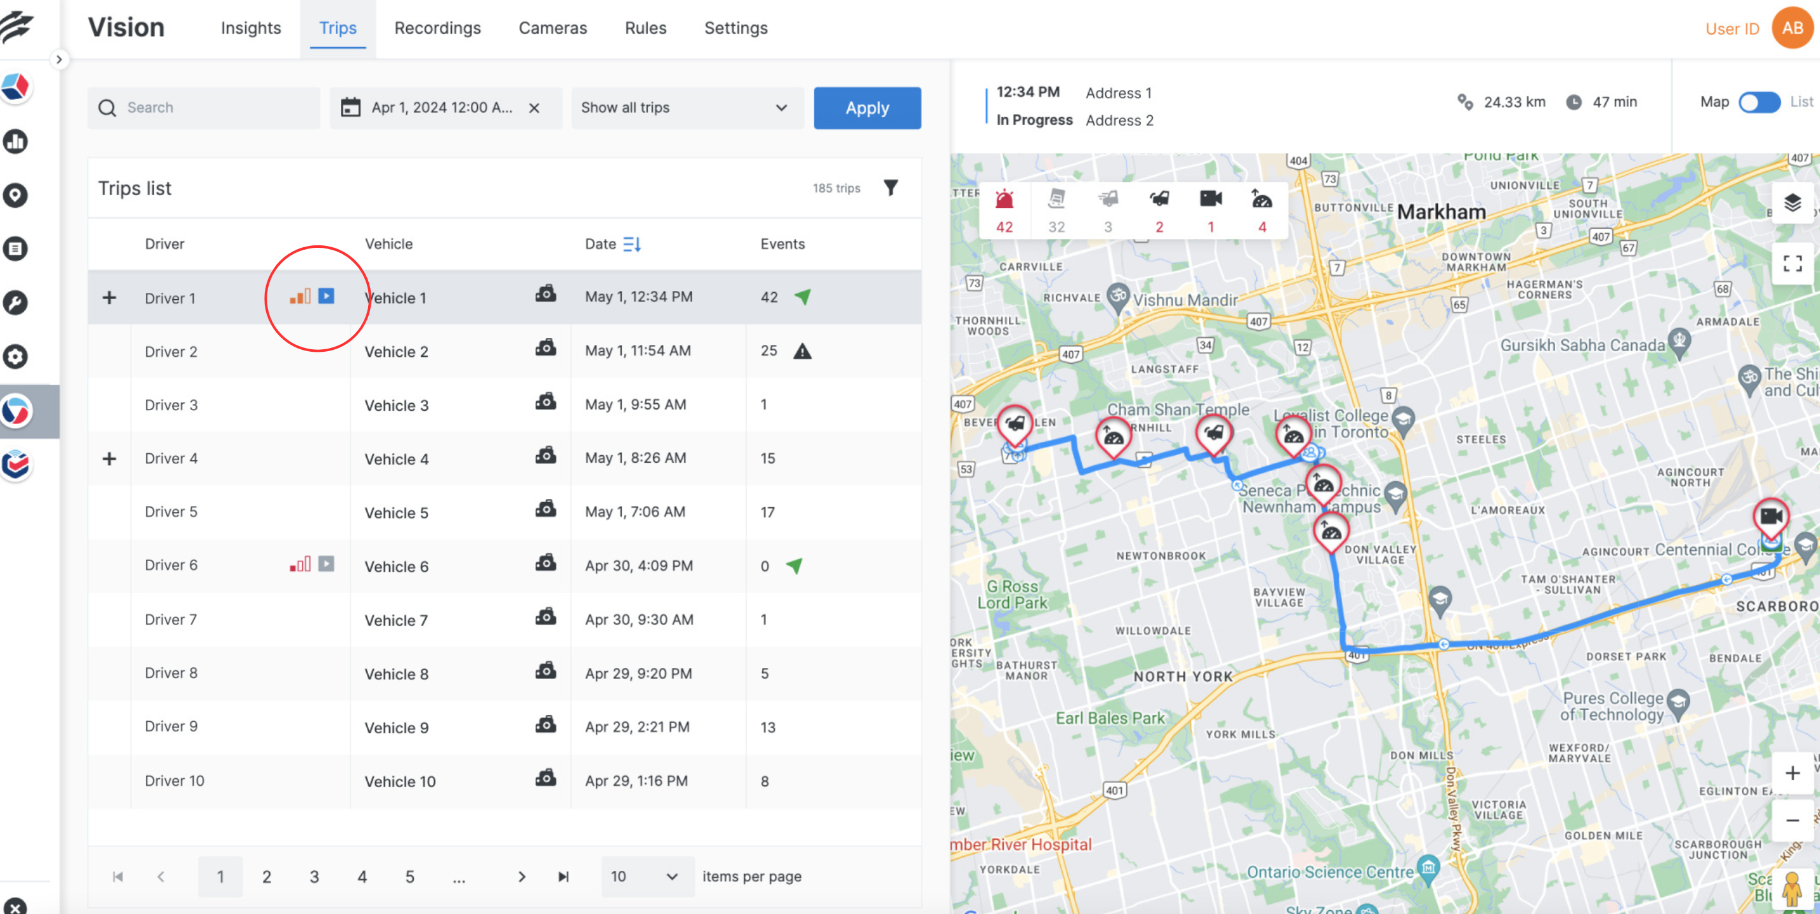Play the Driver 1 trip video

(326, 296)
